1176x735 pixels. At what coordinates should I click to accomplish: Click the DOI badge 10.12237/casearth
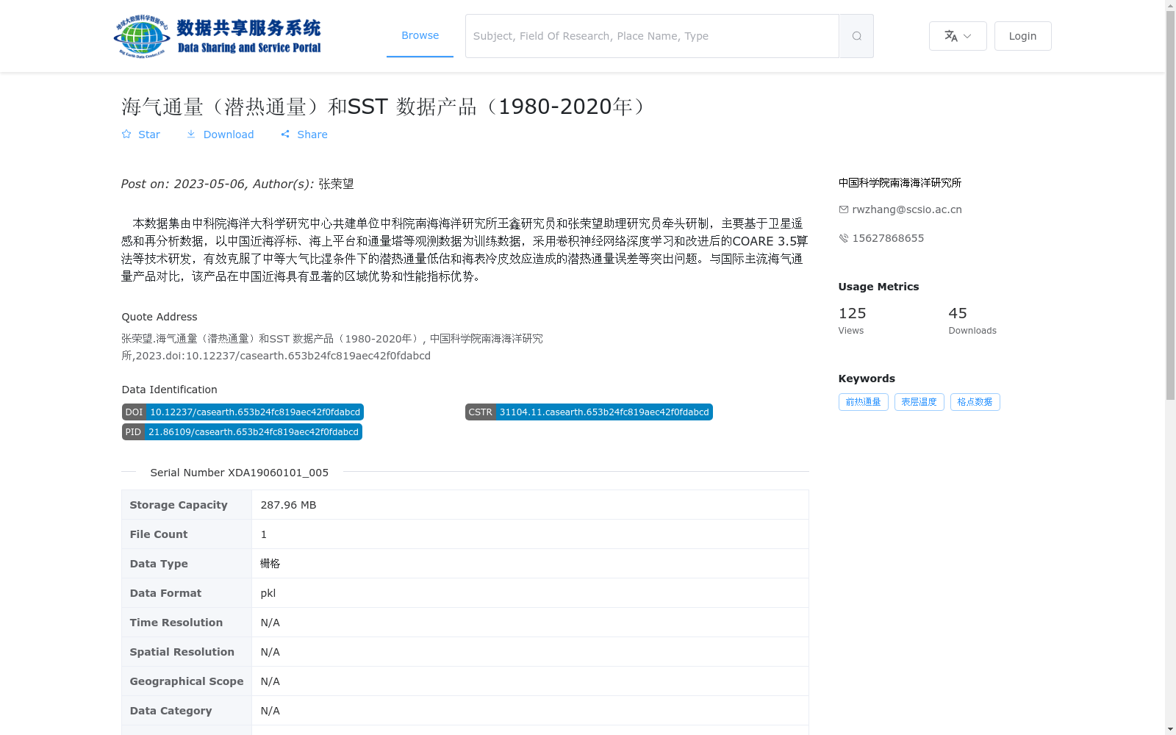pos(243,412)
